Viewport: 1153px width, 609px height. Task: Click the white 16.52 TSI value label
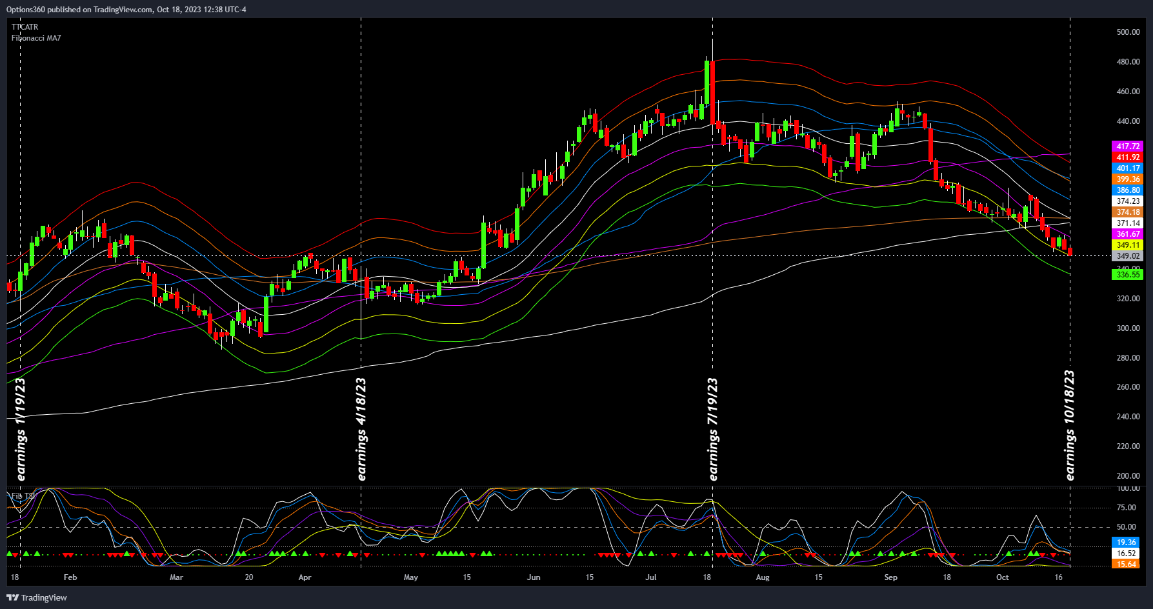(1126, 554)
